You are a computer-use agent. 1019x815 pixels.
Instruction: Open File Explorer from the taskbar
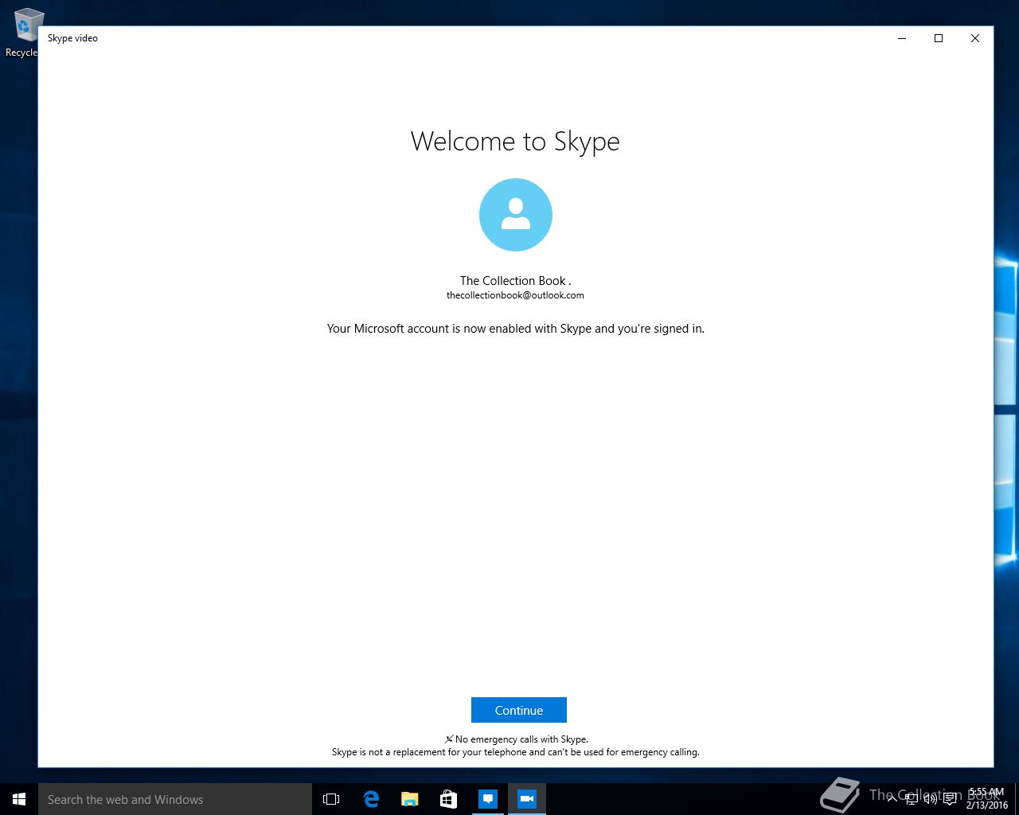pyautogui.click(x=409, y=799)
